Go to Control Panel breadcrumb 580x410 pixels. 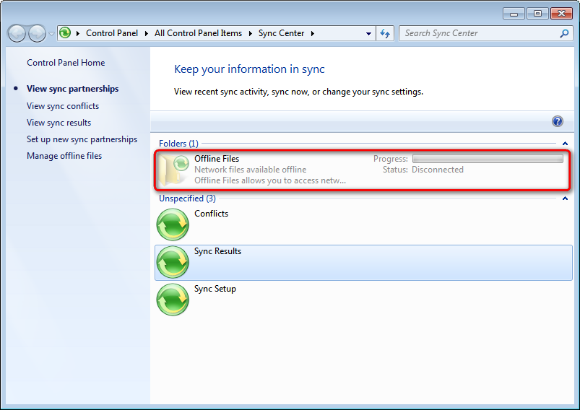tap(112, 33)
